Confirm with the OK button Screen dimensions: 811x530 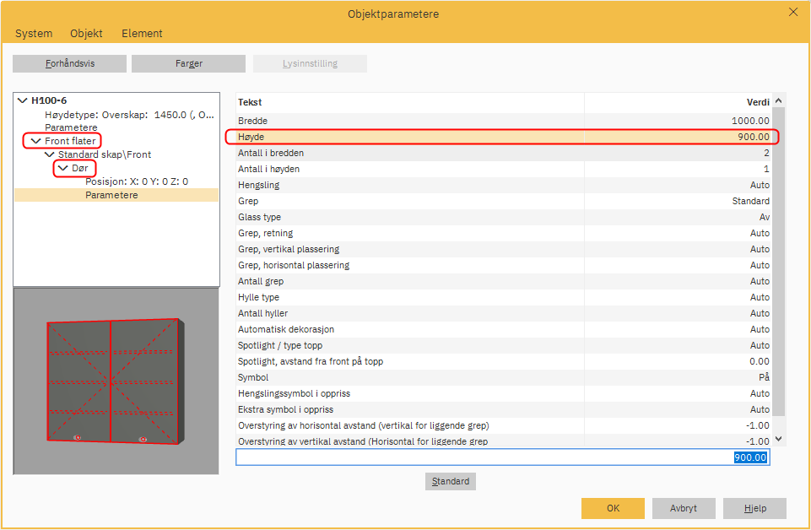613,508
